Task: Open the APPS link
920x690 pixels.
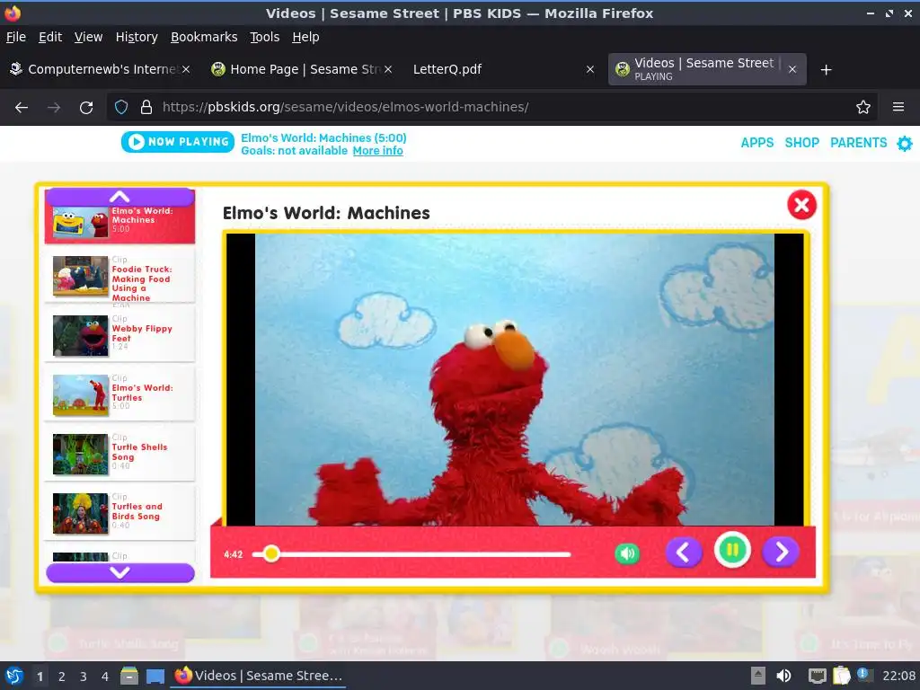Action: click(756, 143)
